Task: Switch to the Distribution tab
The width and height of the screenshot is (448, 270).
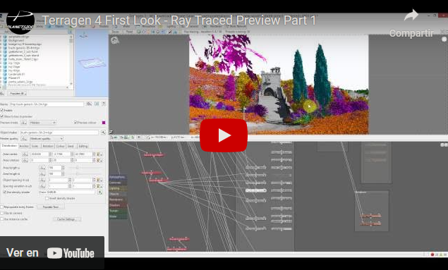Action: click(x=9, y=146)
